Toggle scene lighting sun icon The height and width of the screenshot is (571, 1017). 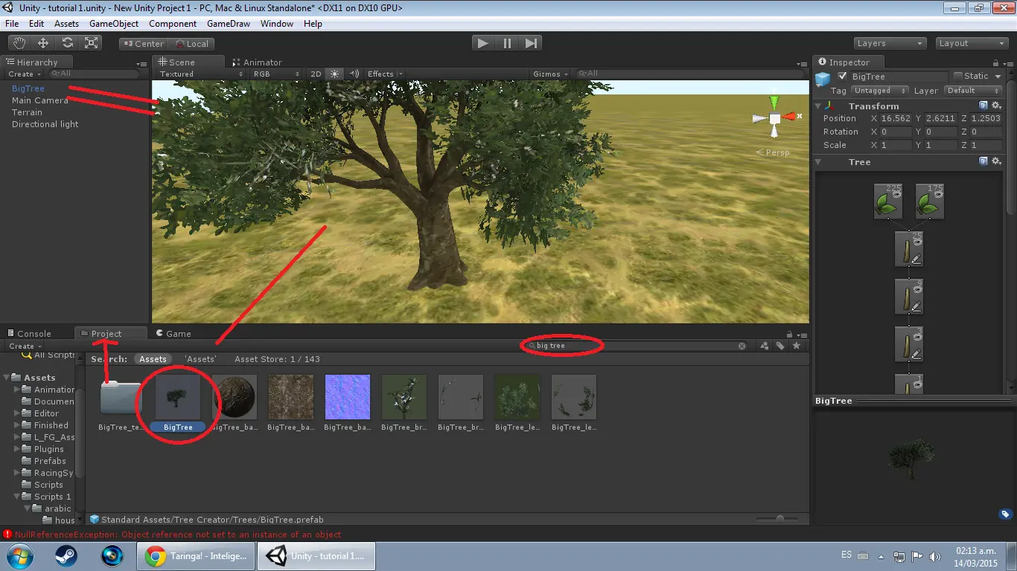tap(335, 74)
